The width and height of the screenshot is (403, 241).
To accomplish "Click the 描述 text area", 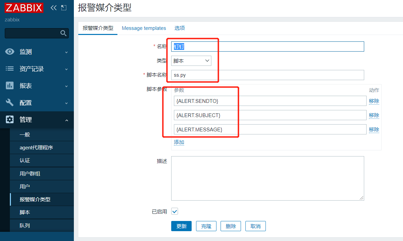I will point(268,179).
